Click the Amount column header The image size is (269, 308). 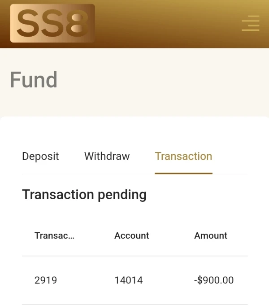click(211, 235)
